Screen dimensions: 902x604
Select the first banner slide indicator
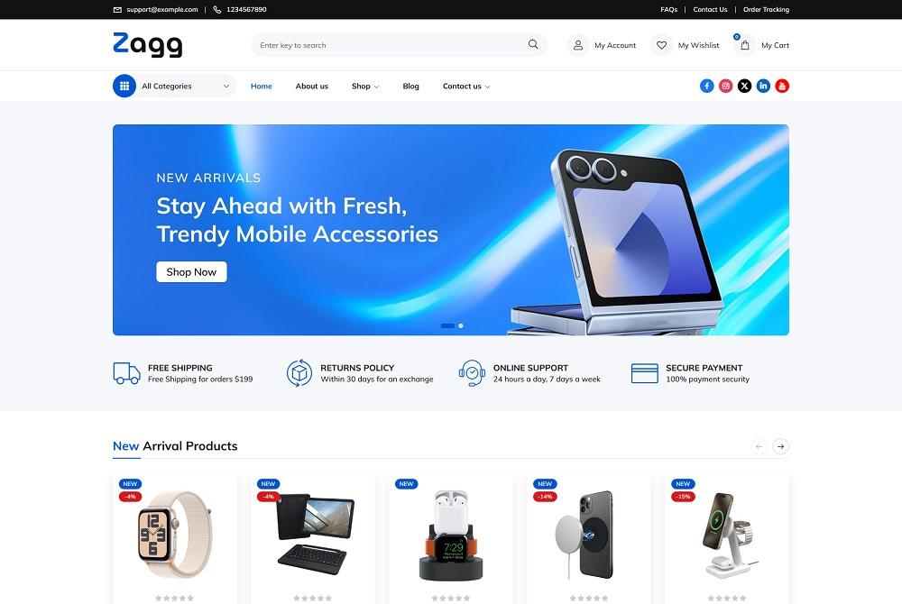[447, 325]
